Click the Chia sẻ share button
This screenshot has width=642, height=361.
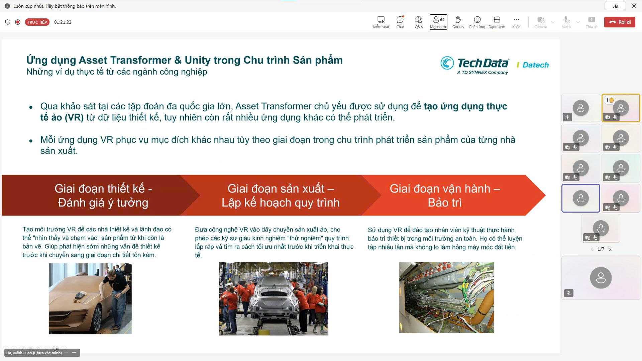[591, 22]
